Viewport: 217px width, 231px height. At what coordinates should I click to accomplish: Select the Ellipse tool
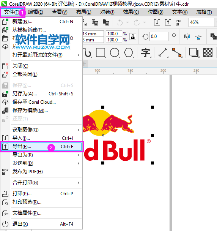(115, 52)
